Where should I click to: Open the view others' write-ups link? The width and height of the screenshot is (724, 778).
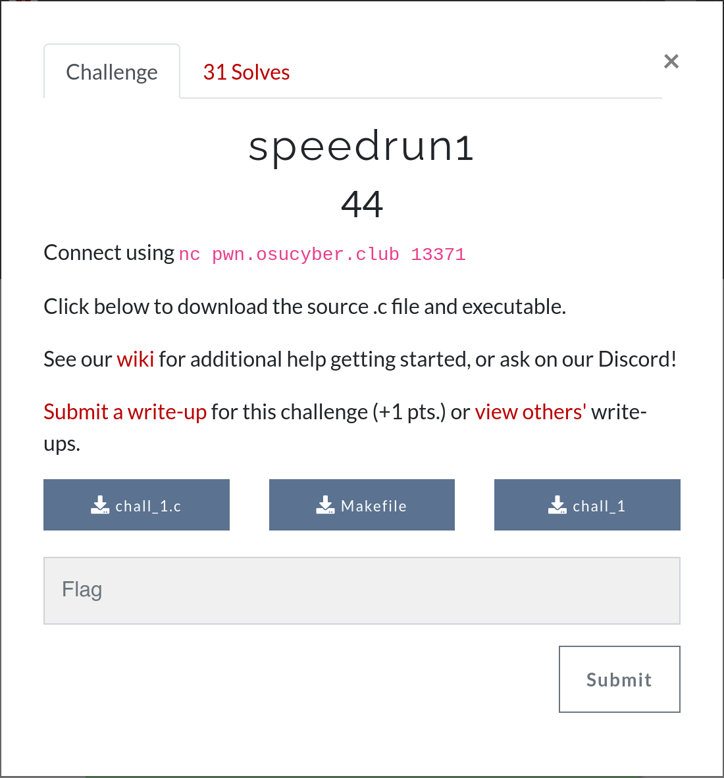pyautogui.click(x=530, y=412)
